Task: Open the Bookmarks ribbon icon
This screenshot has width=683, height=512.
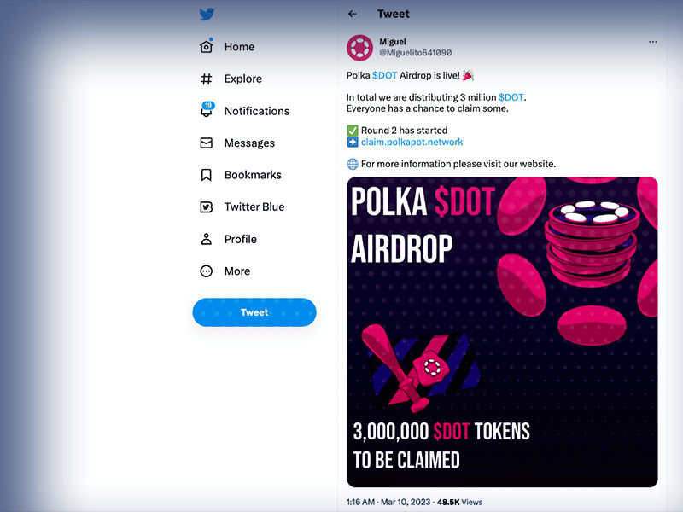Action: tap(206, 175)
